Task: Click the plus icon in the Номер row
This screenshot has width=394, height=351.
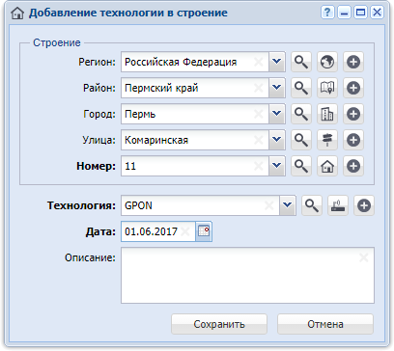Action: point(353,166)
